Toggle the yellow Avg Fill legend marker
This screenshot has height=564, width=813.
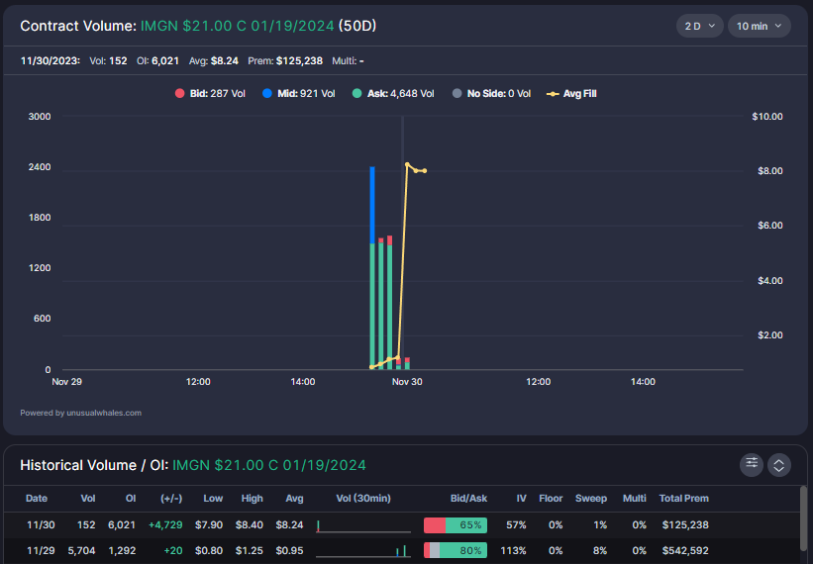(x=553, y=94)
